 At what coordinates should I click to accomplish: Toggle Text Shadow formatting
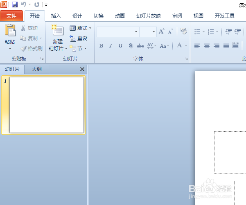(x=131, y=46)
